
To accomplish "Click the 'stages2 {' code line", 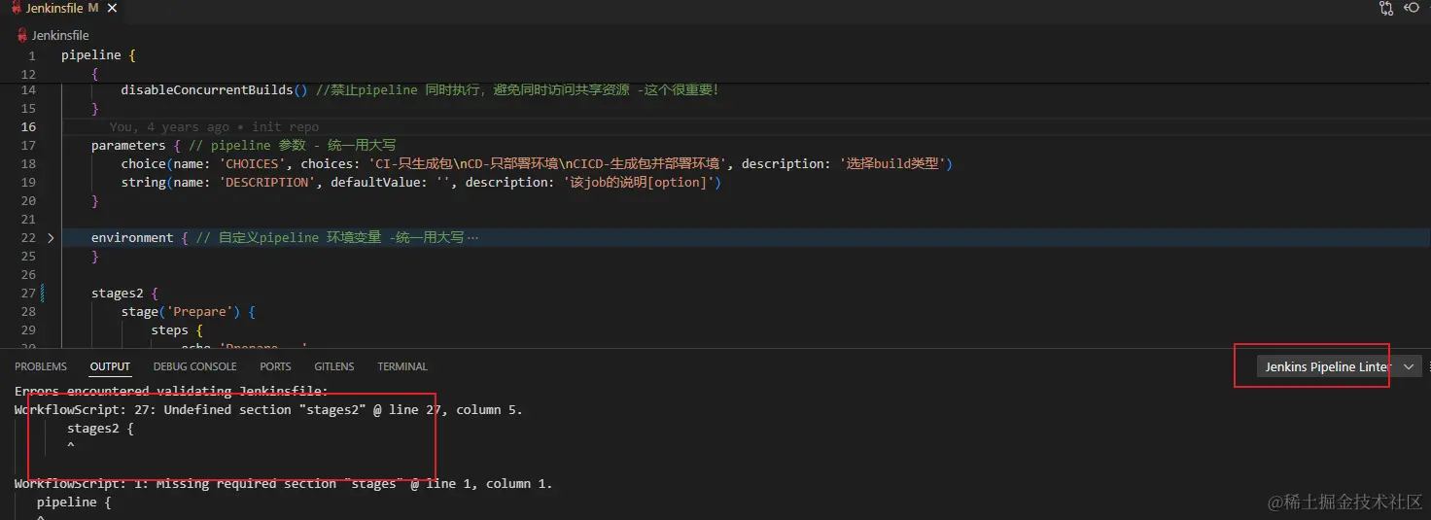I will coord(124,293).
